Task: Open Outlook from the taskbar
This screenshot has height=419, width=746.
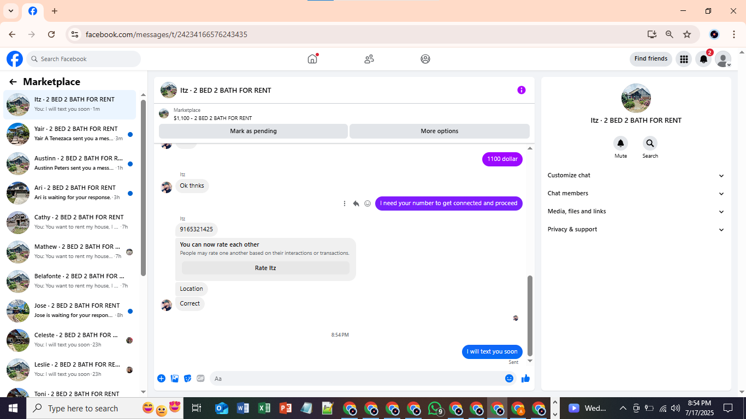Action: tap(222, 408)
